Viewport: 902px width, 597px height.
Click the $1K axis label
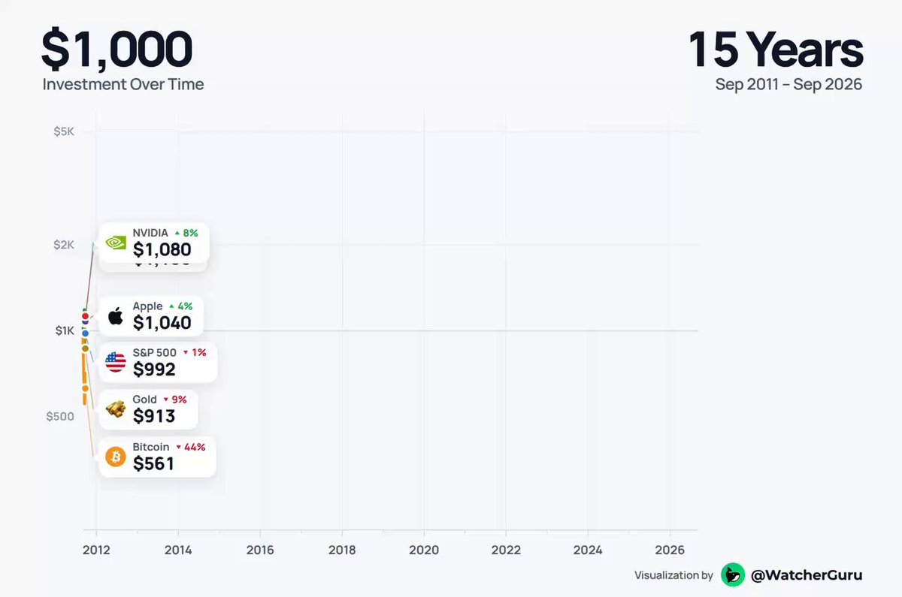point(65,330)
